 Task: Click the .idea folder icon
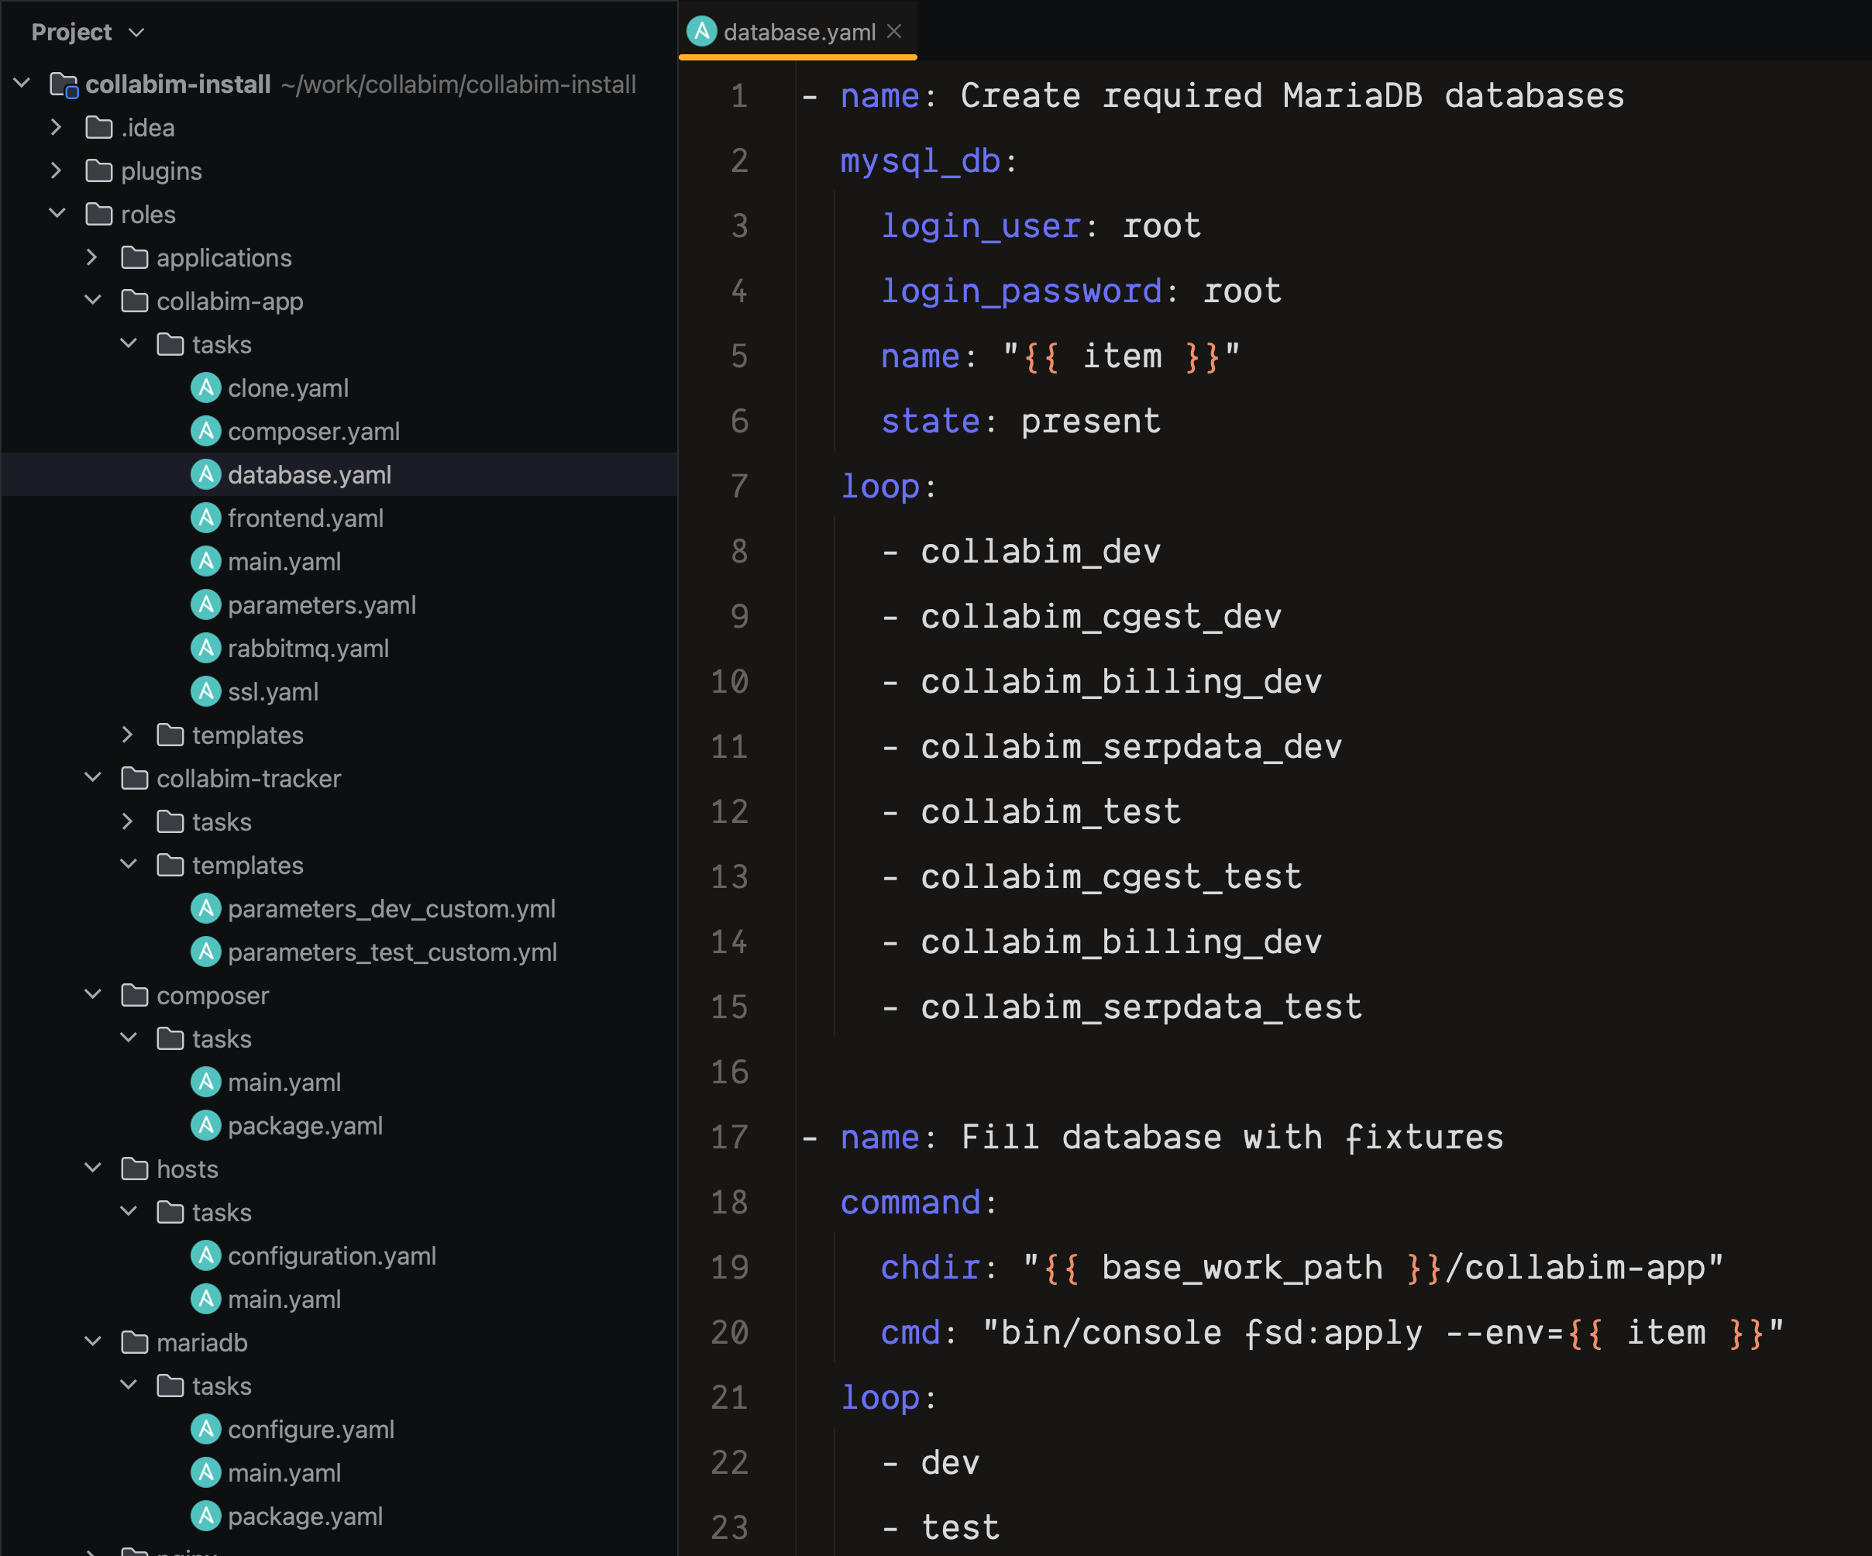(99, 128)
